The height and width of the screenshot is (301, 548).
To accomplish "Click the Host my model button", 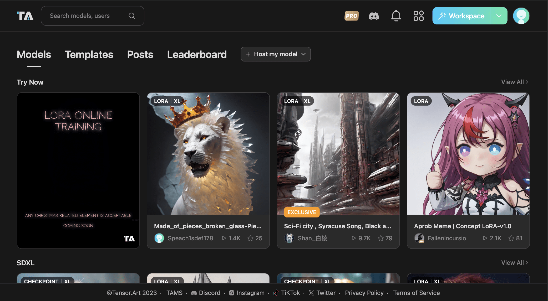I will click(276, 54).
